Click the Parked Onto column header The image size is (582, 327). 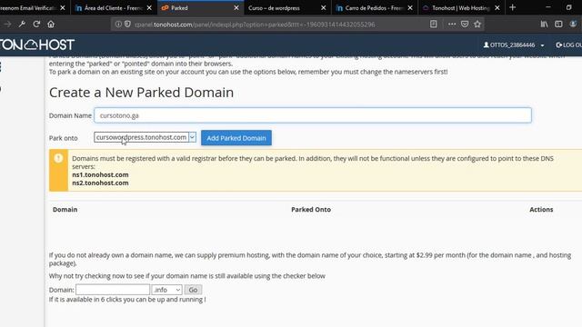311,210
